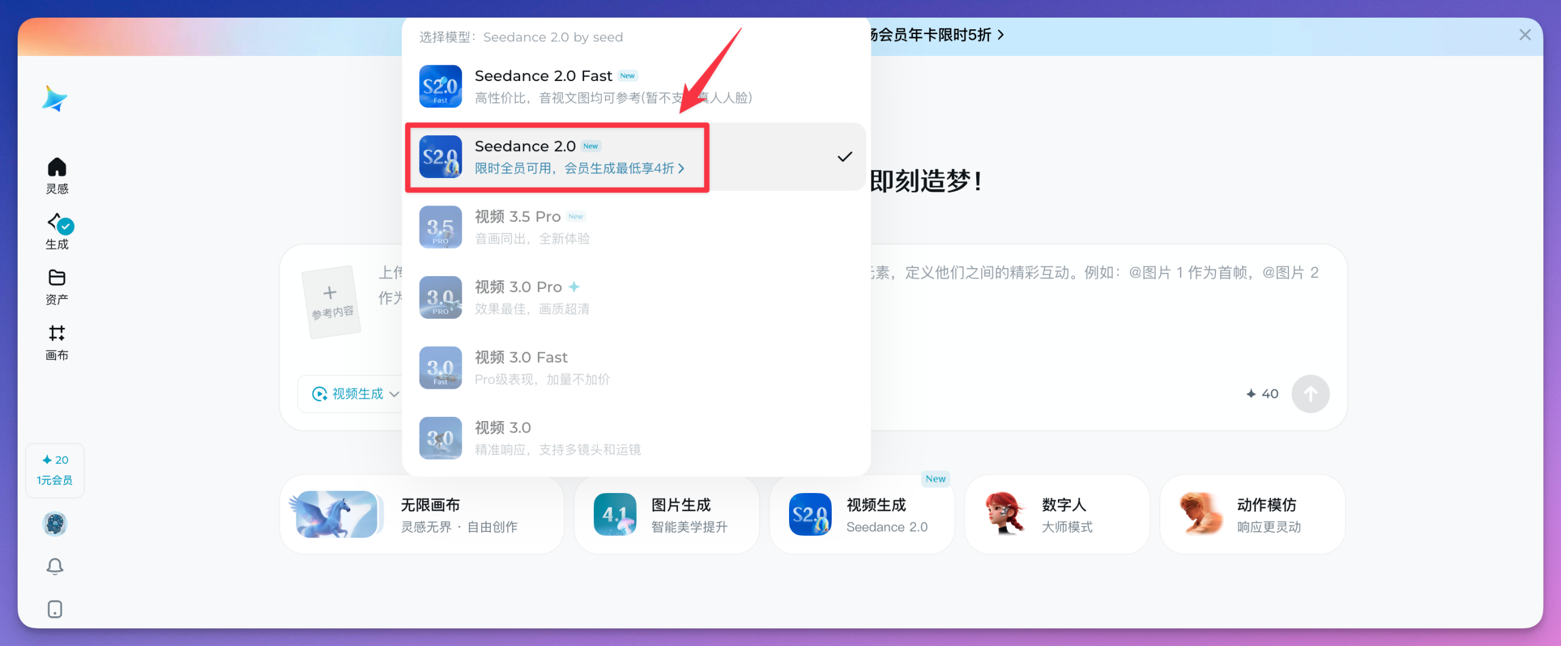This screenshot has height=646, width=1561.
Task: Select the 生成 tool in the sidebar
Action: pyautogui.click(x=57, y=232)
